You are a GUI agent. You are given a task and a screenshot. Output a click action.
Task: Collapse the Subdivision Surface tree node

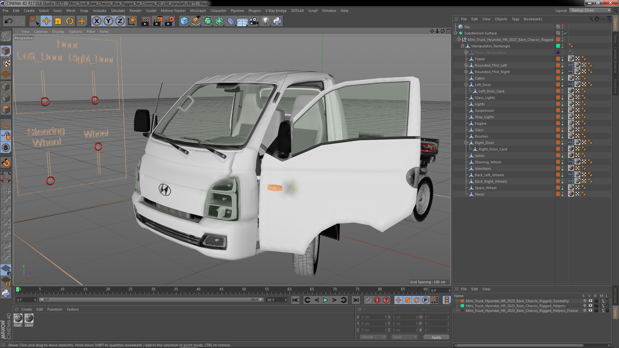pos(456,33)
